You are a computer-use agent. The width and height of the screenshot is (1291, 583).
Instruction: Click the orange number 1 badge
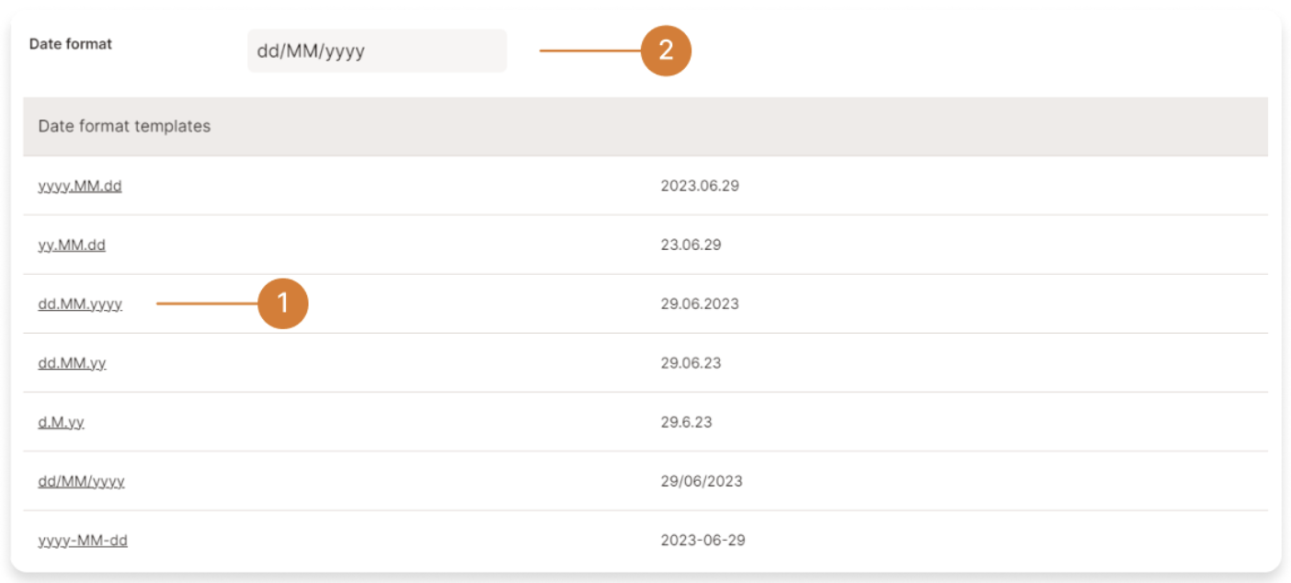(x=282, y=303)
